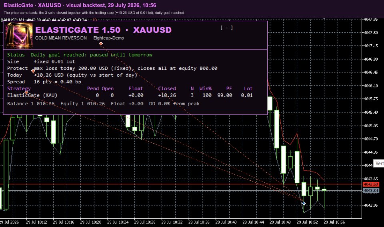Click the blue trade close marker on chart

coord(304,203)
